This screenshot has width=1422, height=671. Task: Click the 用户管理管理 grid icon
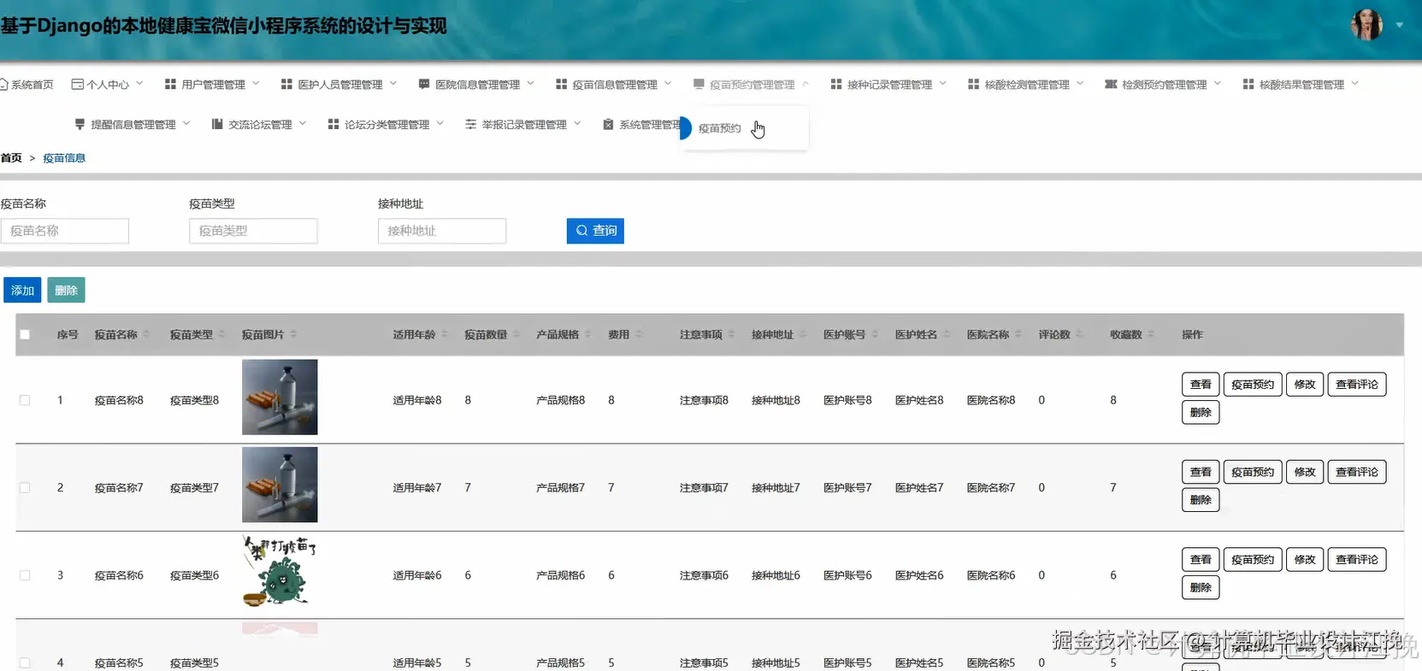point(170,85)
